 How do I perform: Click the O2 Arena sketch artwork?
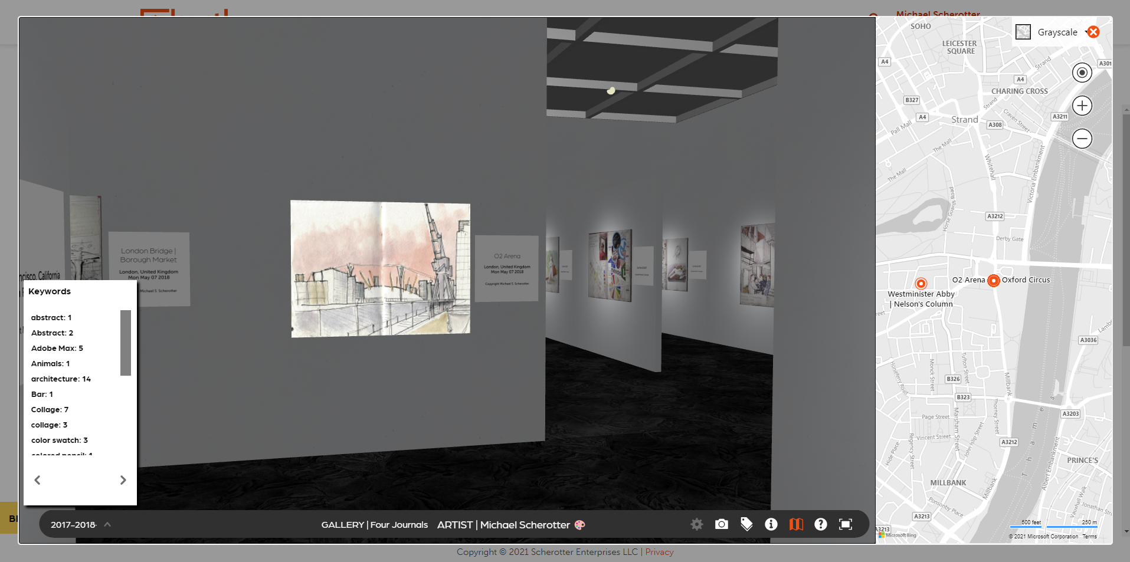click(381, 269)
